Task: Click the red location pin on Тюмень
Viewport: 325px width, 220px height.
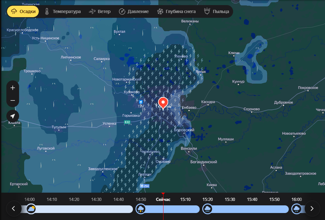Action: coord(163,103)
